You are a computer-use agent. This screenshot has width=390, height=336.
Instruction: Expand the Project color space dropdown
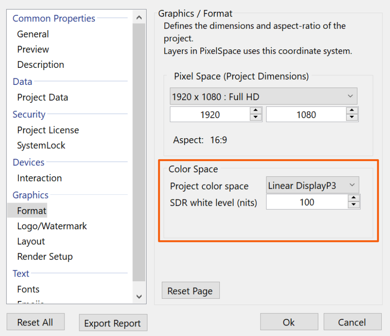click(x=312, y=185)
